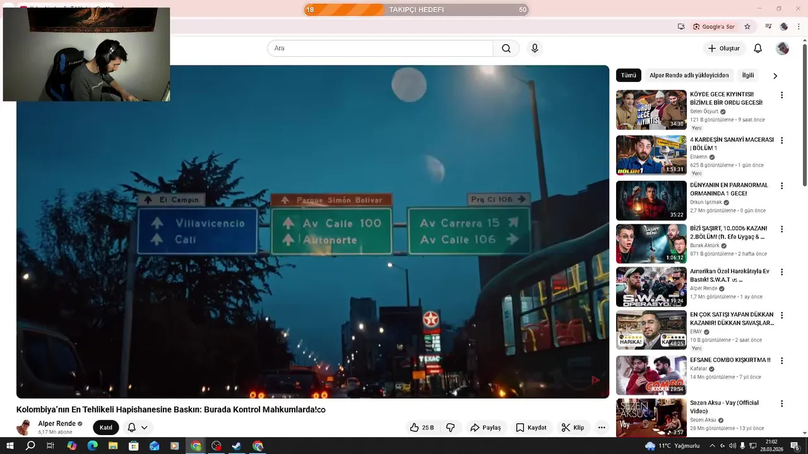The width and height of the screenshot is (808, 454).
Task: Dislike the video with thumbs down
Action: coord(451,428)
